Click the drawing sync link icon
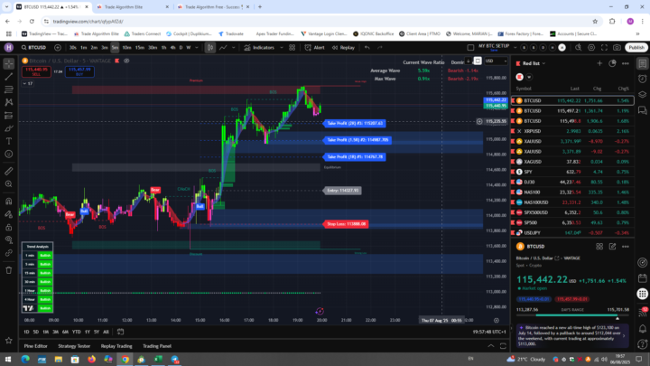Screen dimensions: 650x366 point(9,253)
